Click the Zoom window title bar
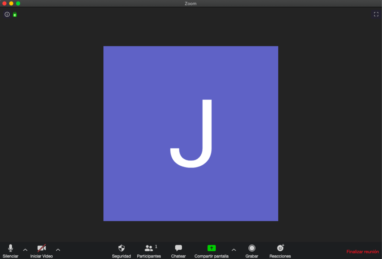Image resolution: width=382 pixels, height=259 pixels. 191,3
